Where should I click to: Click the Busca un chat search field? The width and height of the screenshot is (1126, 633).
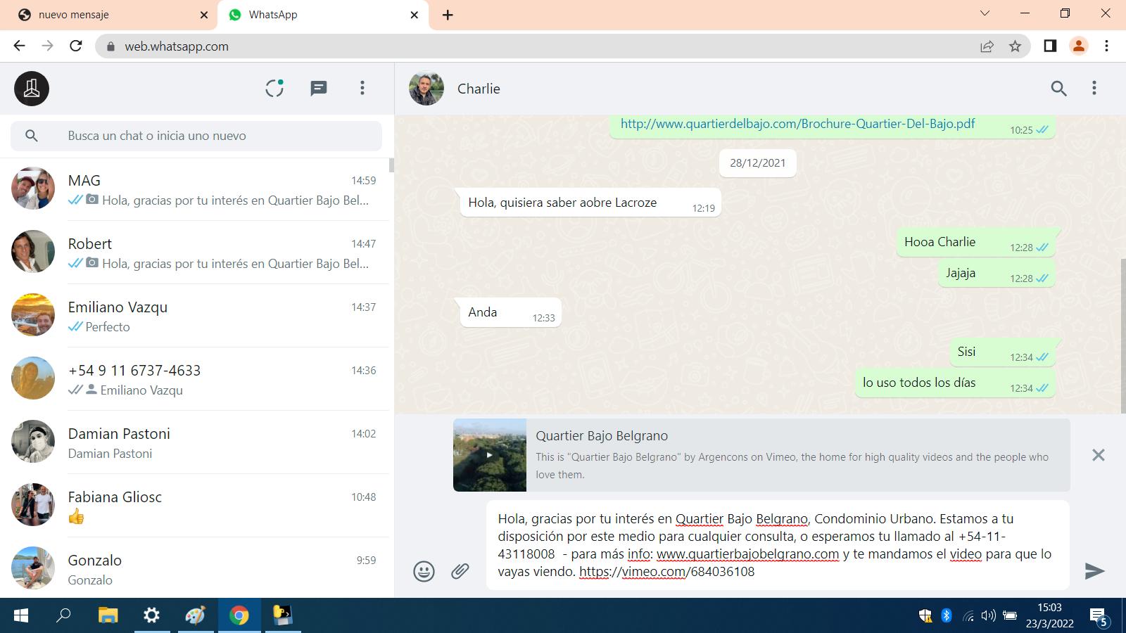pos(196,136)
